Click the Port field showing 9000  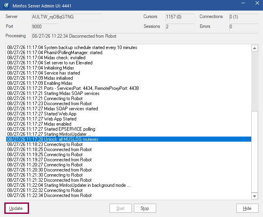pos(45,27)
